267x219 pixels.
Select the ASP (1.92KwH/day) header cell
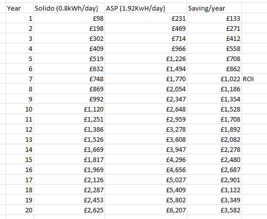click(x=146, y=8)
